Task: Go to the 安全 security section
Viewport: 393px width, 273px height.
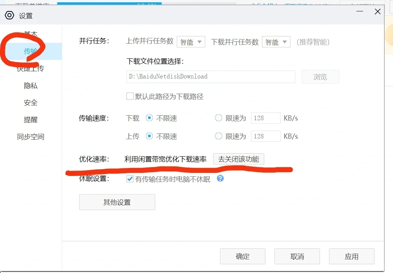Action: [x=30, y=102]
